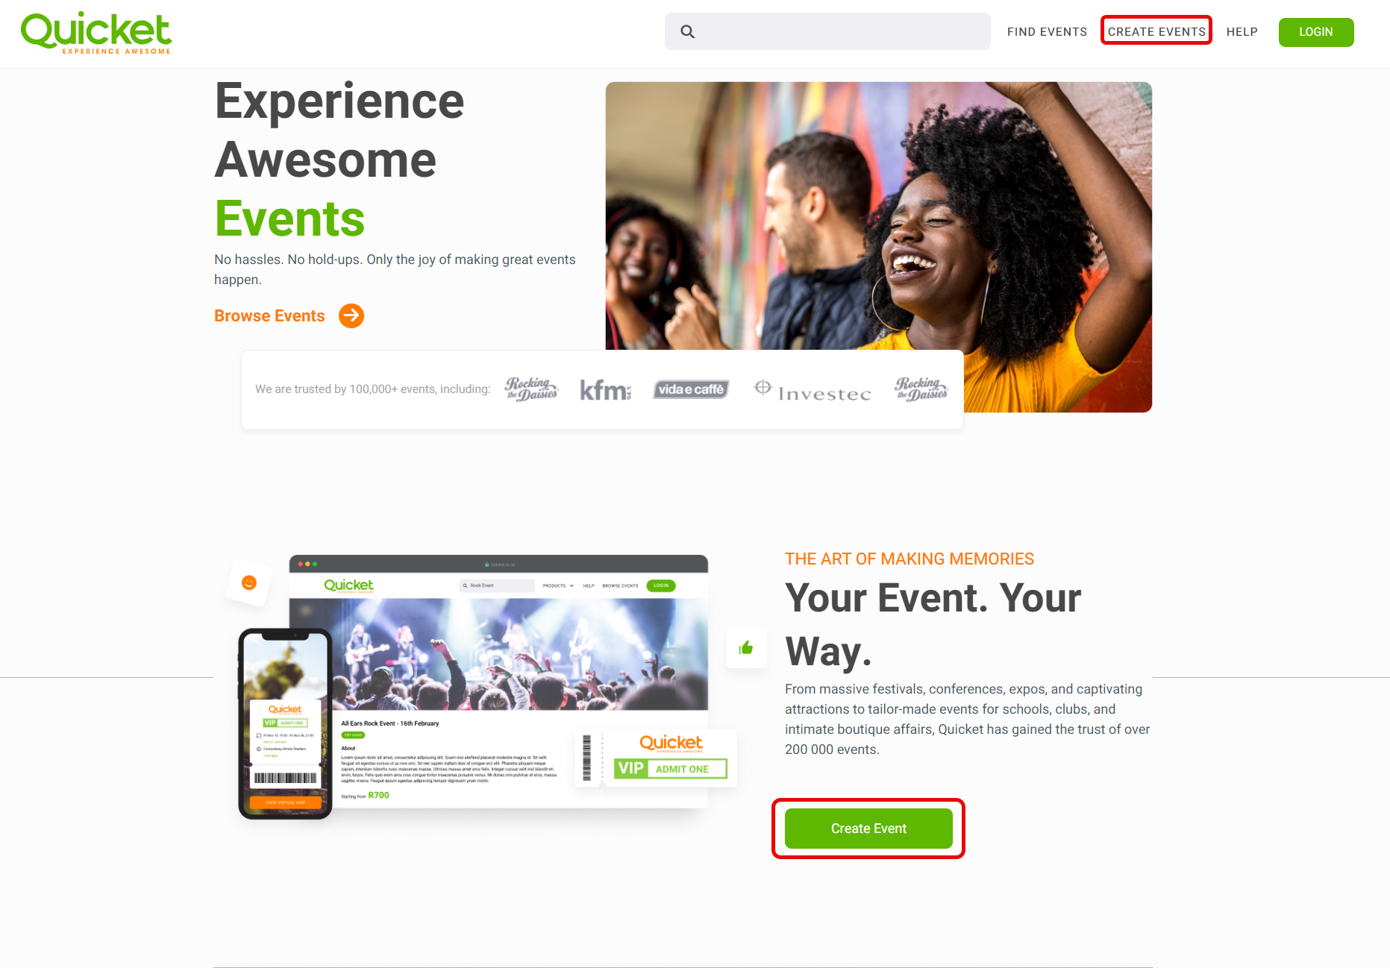This screenshot has height=968, width=1390.
Task: Click the first Rocking the Daisies logo
Action: 531,389
